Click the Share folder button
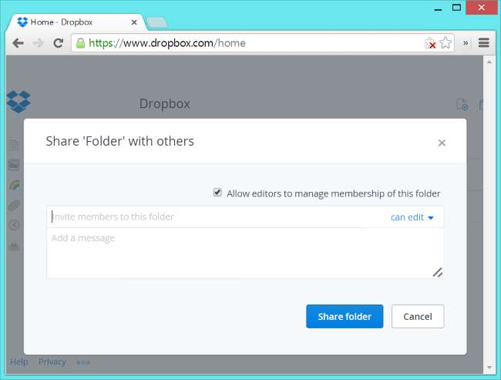501x380 pixels. click(x=345, y=316)
